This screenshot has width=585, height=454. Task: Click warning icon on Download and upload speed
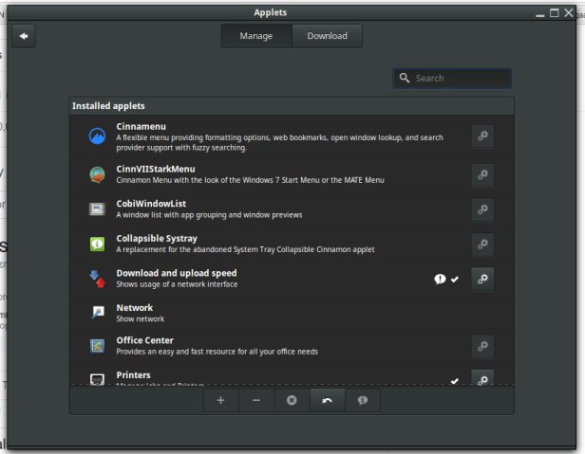(440, 279)
